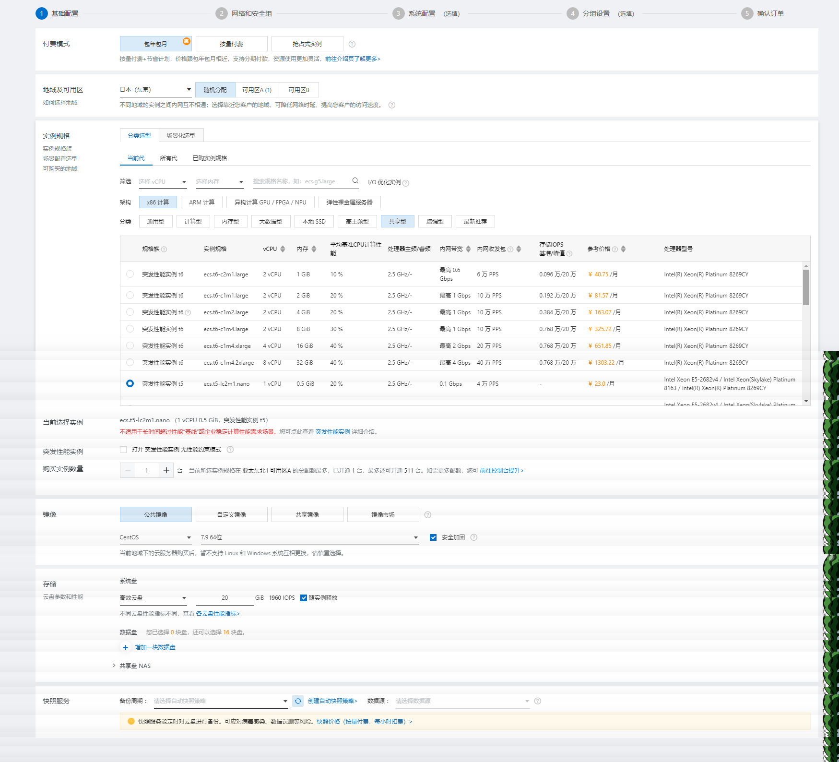This screenshot has height=762, width=839.
Task: Open link 前往介绍页了解更多
Action: [x=353, y=59]
